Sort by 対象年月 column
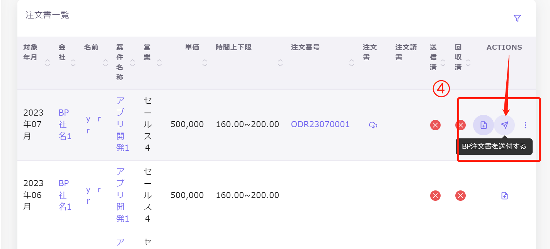 tap(48, 62)
